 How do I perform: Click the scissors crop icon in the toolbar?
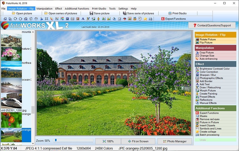[41, 19]
